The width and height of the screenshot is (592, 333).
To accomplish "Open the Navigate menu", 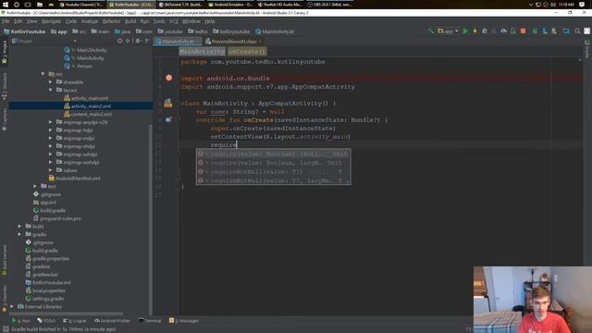I will point(52,21).
